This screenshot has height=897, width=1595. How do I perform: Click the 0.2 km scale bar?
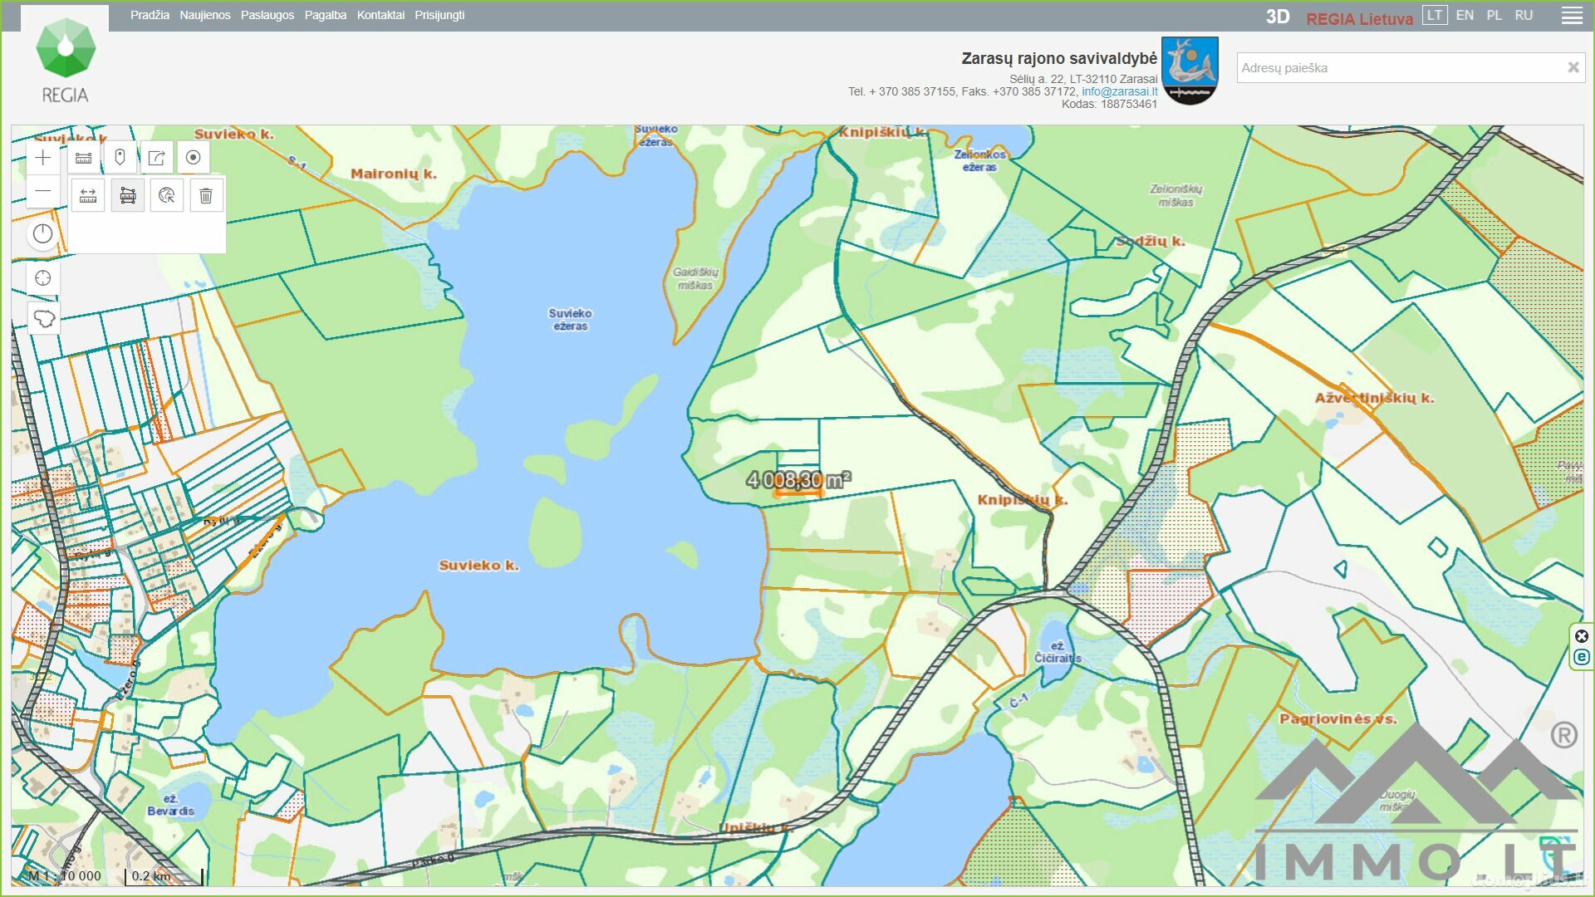[164, 876]
